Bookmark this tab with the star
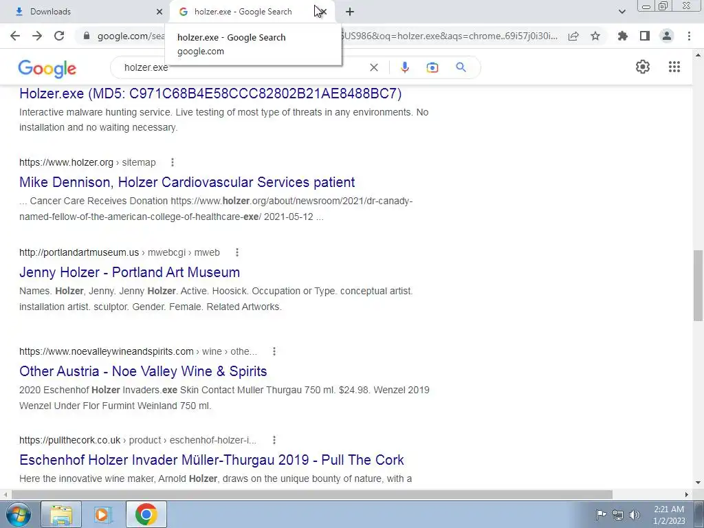 (x=595, y=36)
